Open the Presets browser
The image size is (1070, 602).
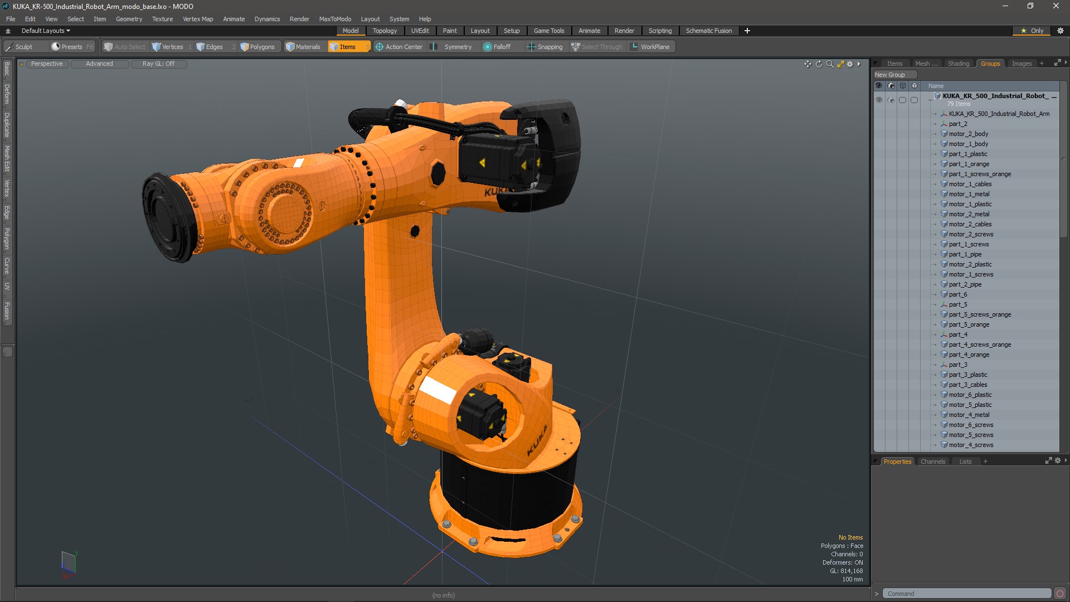[x=71, y=47]
